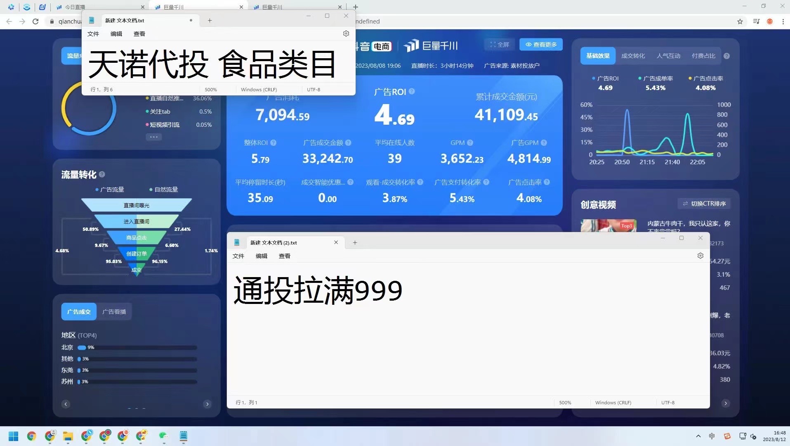
Task: Click the 直播间曝光 funnel stage
Action: click(137, 205)
